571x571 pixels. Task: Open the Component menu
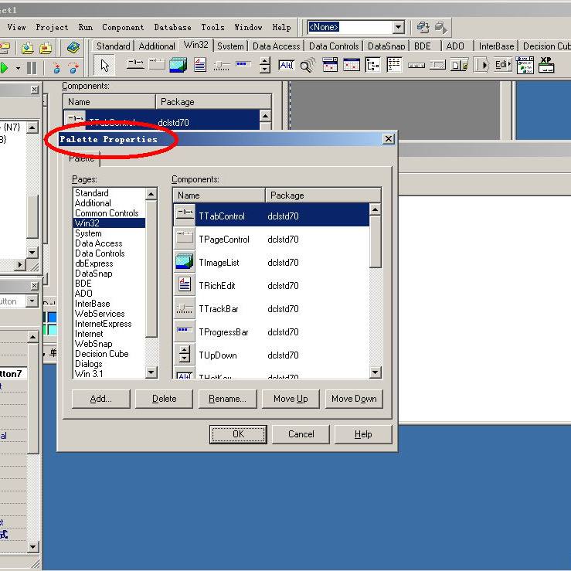pyautogui.click(x=123, y=27)
